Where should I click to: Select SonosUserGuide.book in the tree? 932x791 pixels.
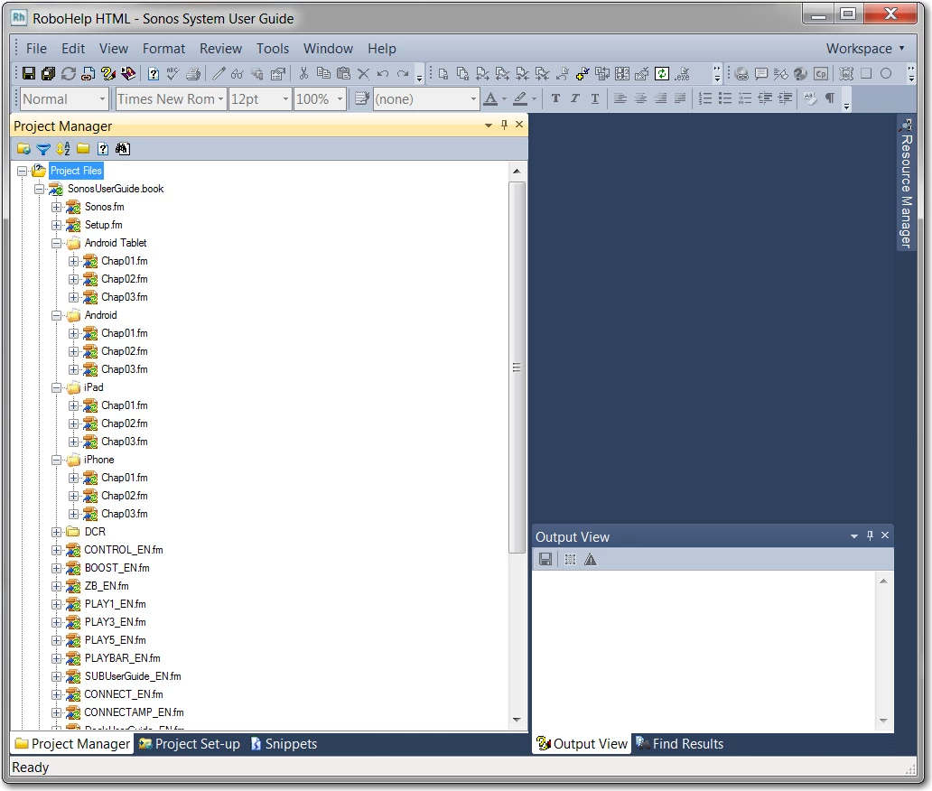(x=116, y=189)
